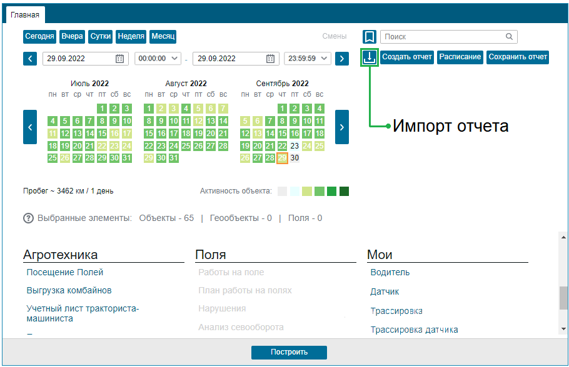Go to previous date range arrow

tap(30, 59)
